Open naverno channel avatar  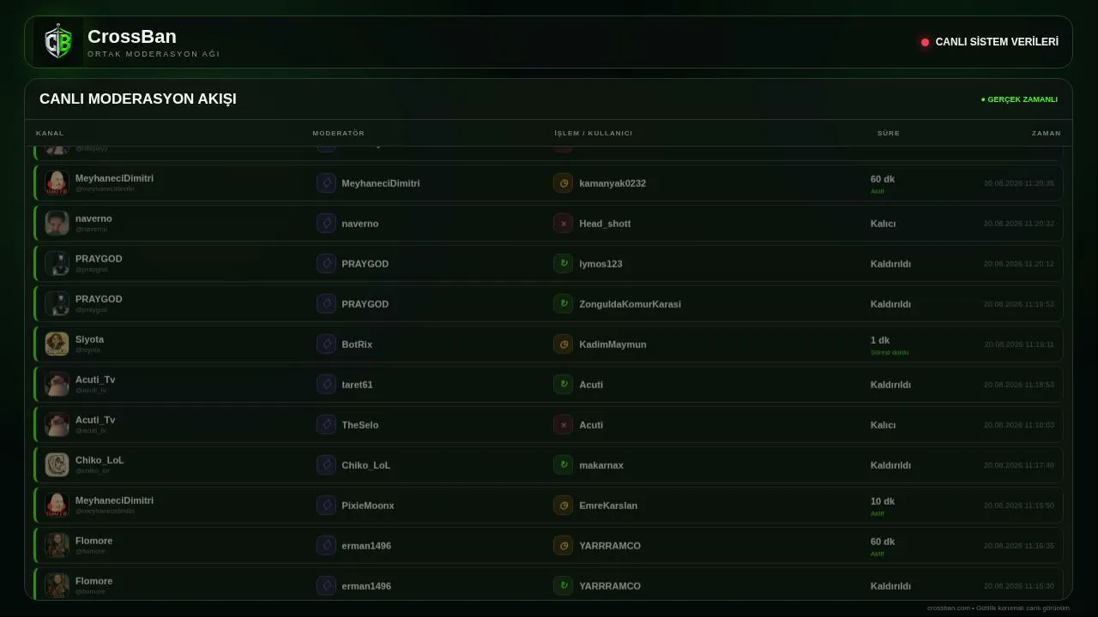point(57,223)
